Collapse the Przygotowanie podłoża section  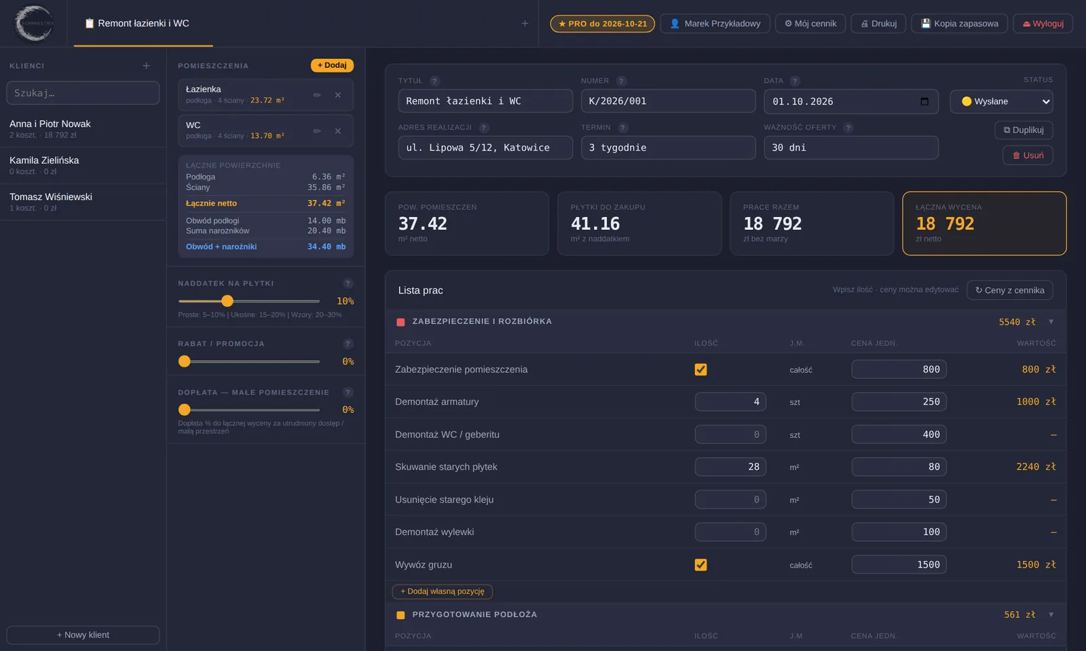pyautogui.click(x=1051, y=614)
